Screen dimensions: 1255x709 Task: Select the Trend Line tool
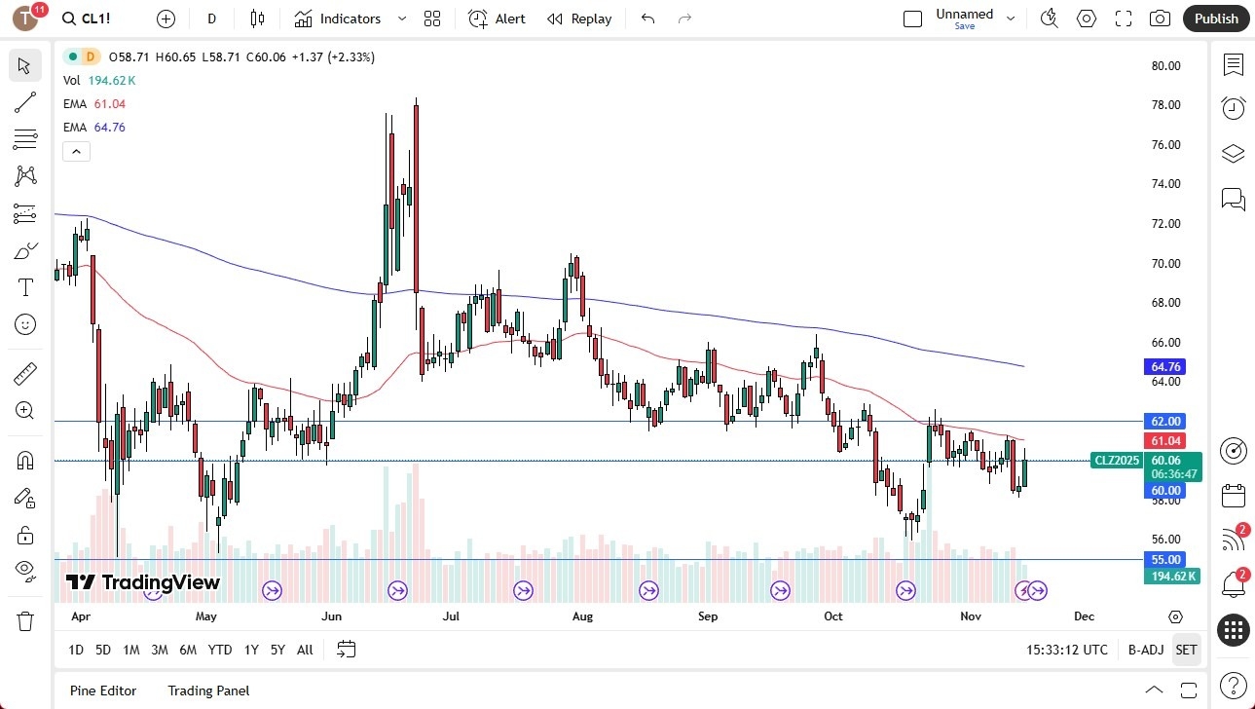click(25, 102)
